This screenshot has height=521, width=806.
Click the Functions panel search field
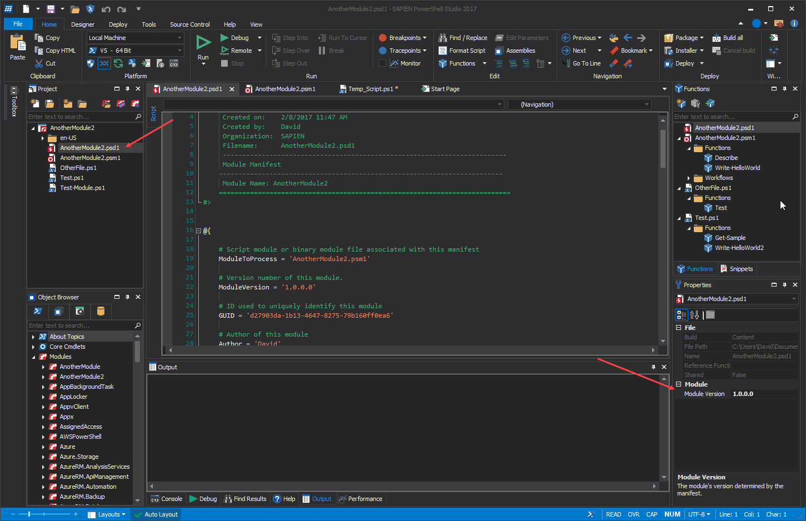732,117
